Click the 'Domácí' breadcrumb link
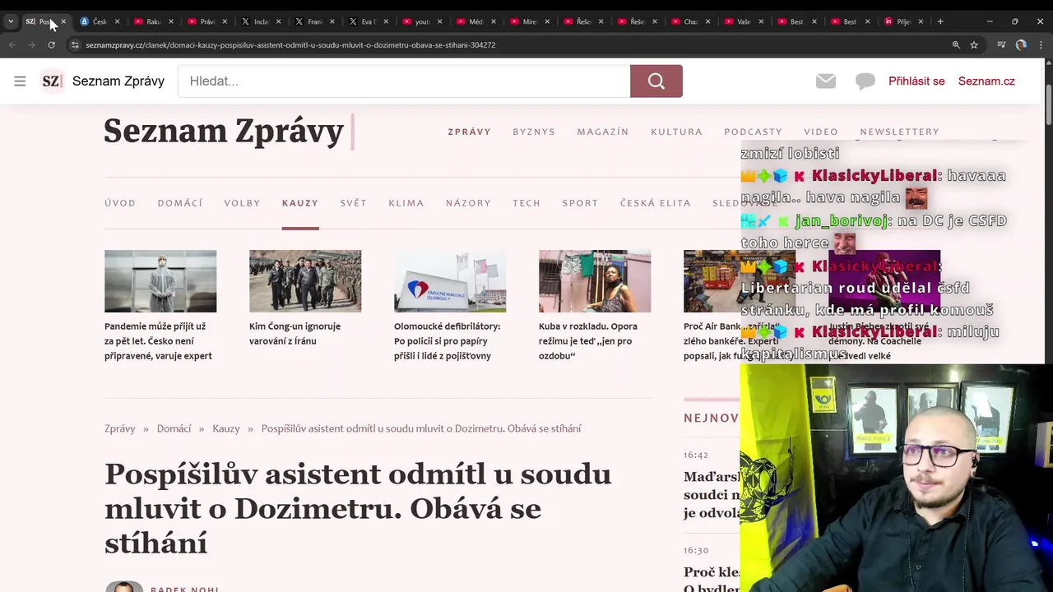This screenshot has width=1053, height=592. tap(174, 428)
